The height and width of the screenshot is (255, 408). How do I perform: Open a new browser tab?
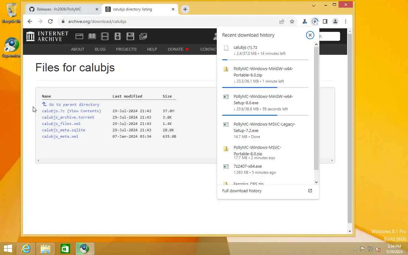point(185,9)
